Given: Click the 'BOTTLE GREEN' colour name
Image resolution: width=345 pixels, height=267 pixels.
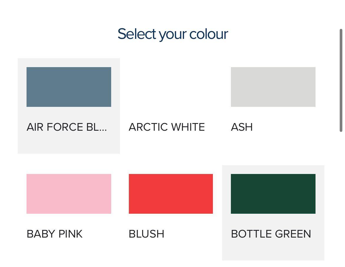Looking at the screenshot, I should [x=271, y=234].
